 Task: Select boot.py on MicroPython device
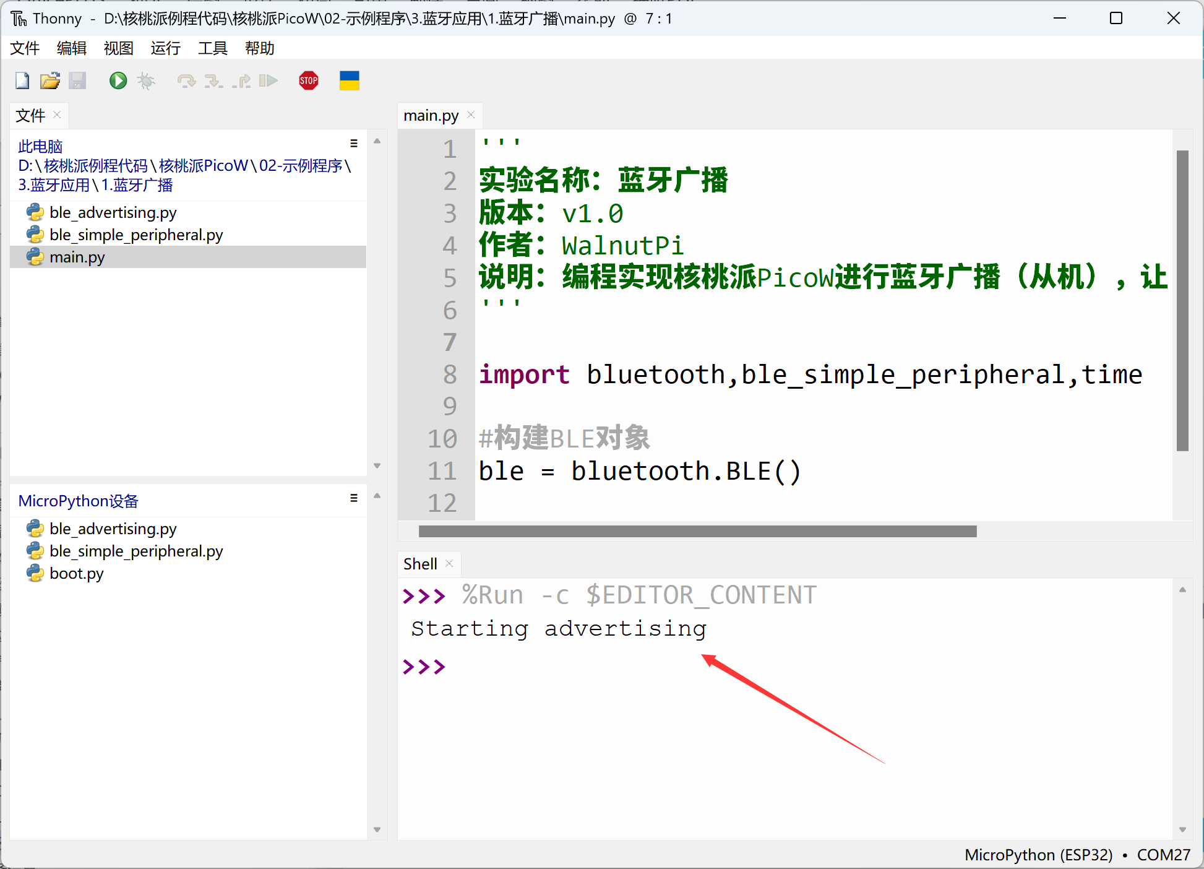(x=76, y=574)
